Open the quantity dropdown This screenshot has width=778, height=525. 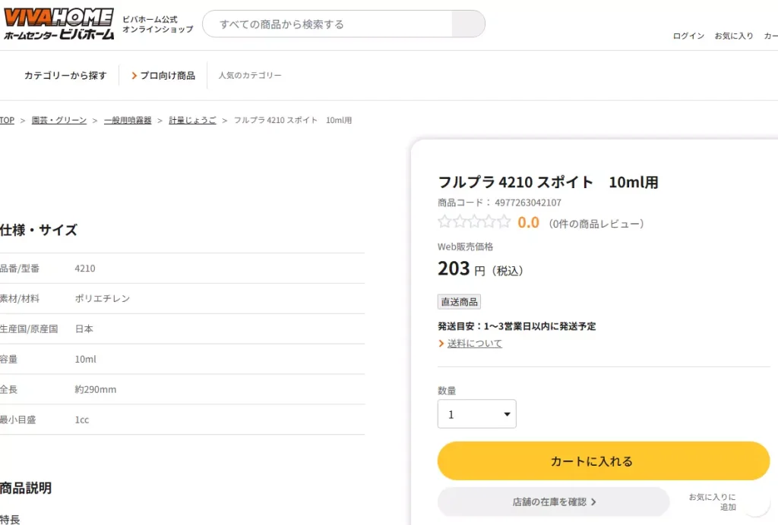(x=476, y=413)
